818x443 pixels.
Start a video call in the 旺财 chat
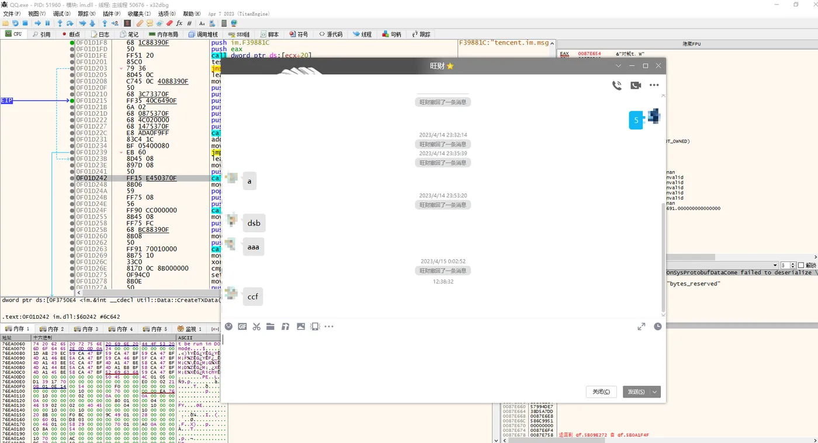coord(635,85)
